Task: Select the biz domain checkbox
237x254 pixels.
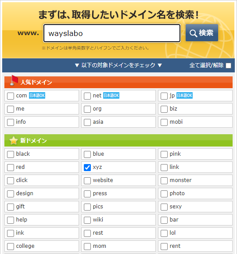Action: [x=164, y=109]
